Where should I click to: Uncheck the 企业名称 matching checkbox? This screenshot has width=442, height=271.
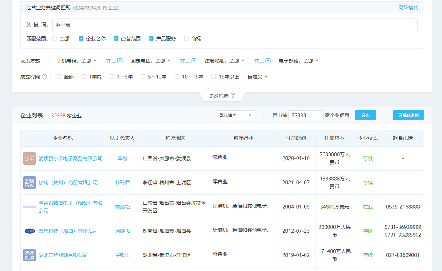coord(81,39)
